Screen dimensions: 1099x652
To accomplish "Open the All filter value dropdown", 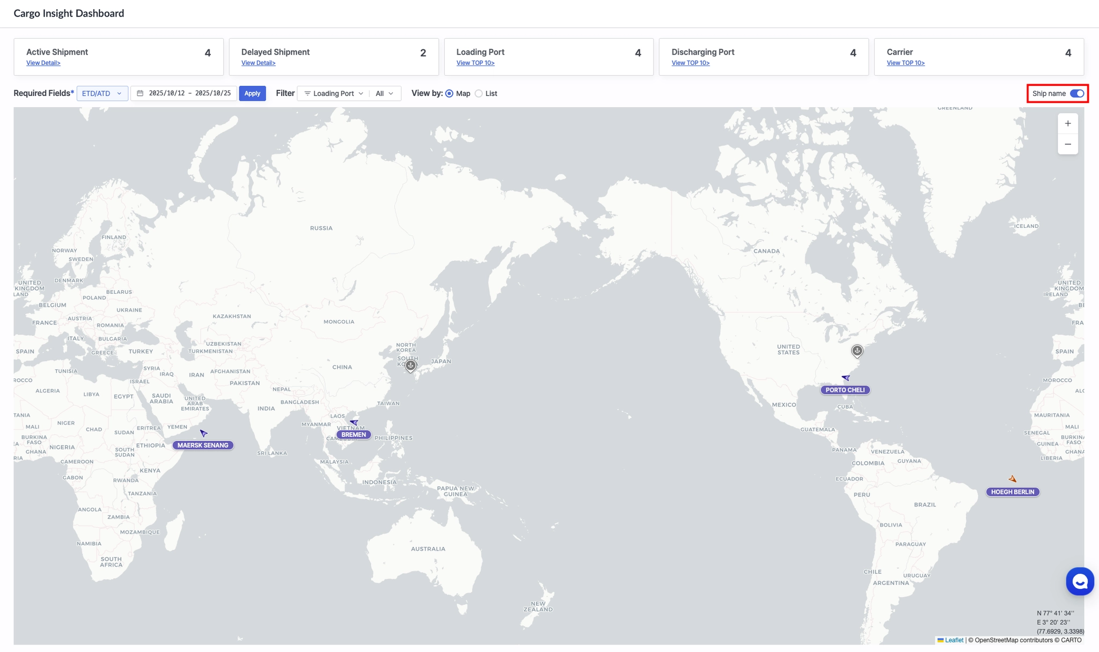I will tap(384, 93).
